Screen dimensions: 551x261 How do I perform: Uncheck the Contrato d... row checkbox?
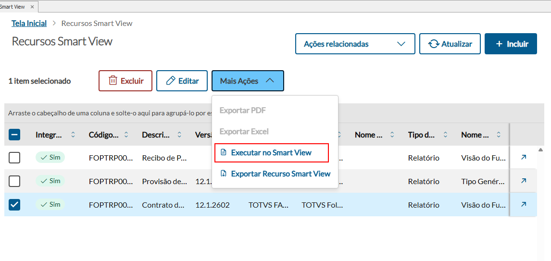point(14,205)
